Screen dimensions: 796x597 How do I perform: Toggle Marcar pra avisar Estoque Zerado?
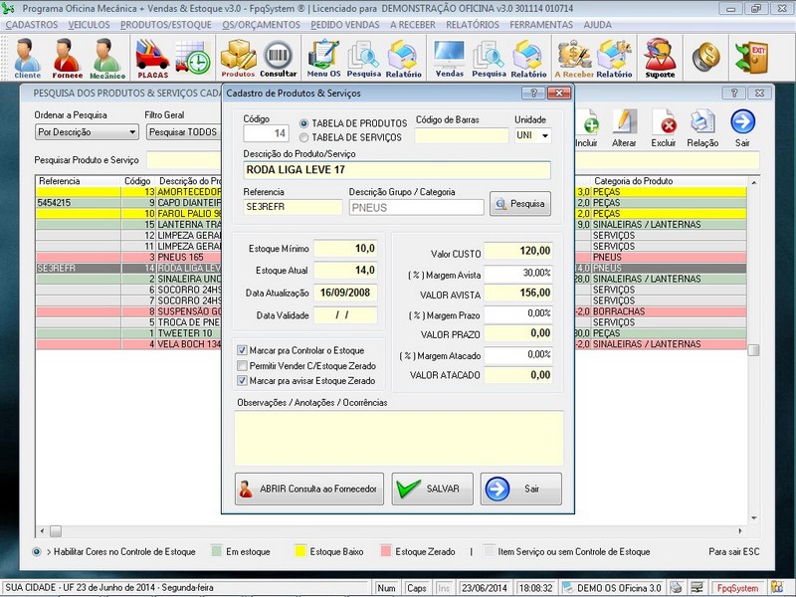coord(242,381)
